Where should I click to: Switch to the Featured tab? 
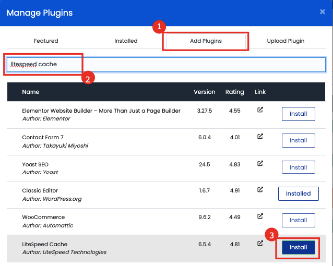[x=46, y=41]
